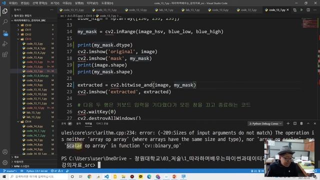Maximize the panel with chevron-up icon
Screen dimensions: 320x180
pyautogui.click(x=308, y=123)
